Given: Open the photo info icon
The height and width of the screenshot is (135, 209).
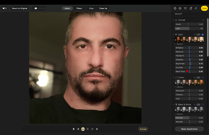Looking at the screenshot, I should pos(175,8).
